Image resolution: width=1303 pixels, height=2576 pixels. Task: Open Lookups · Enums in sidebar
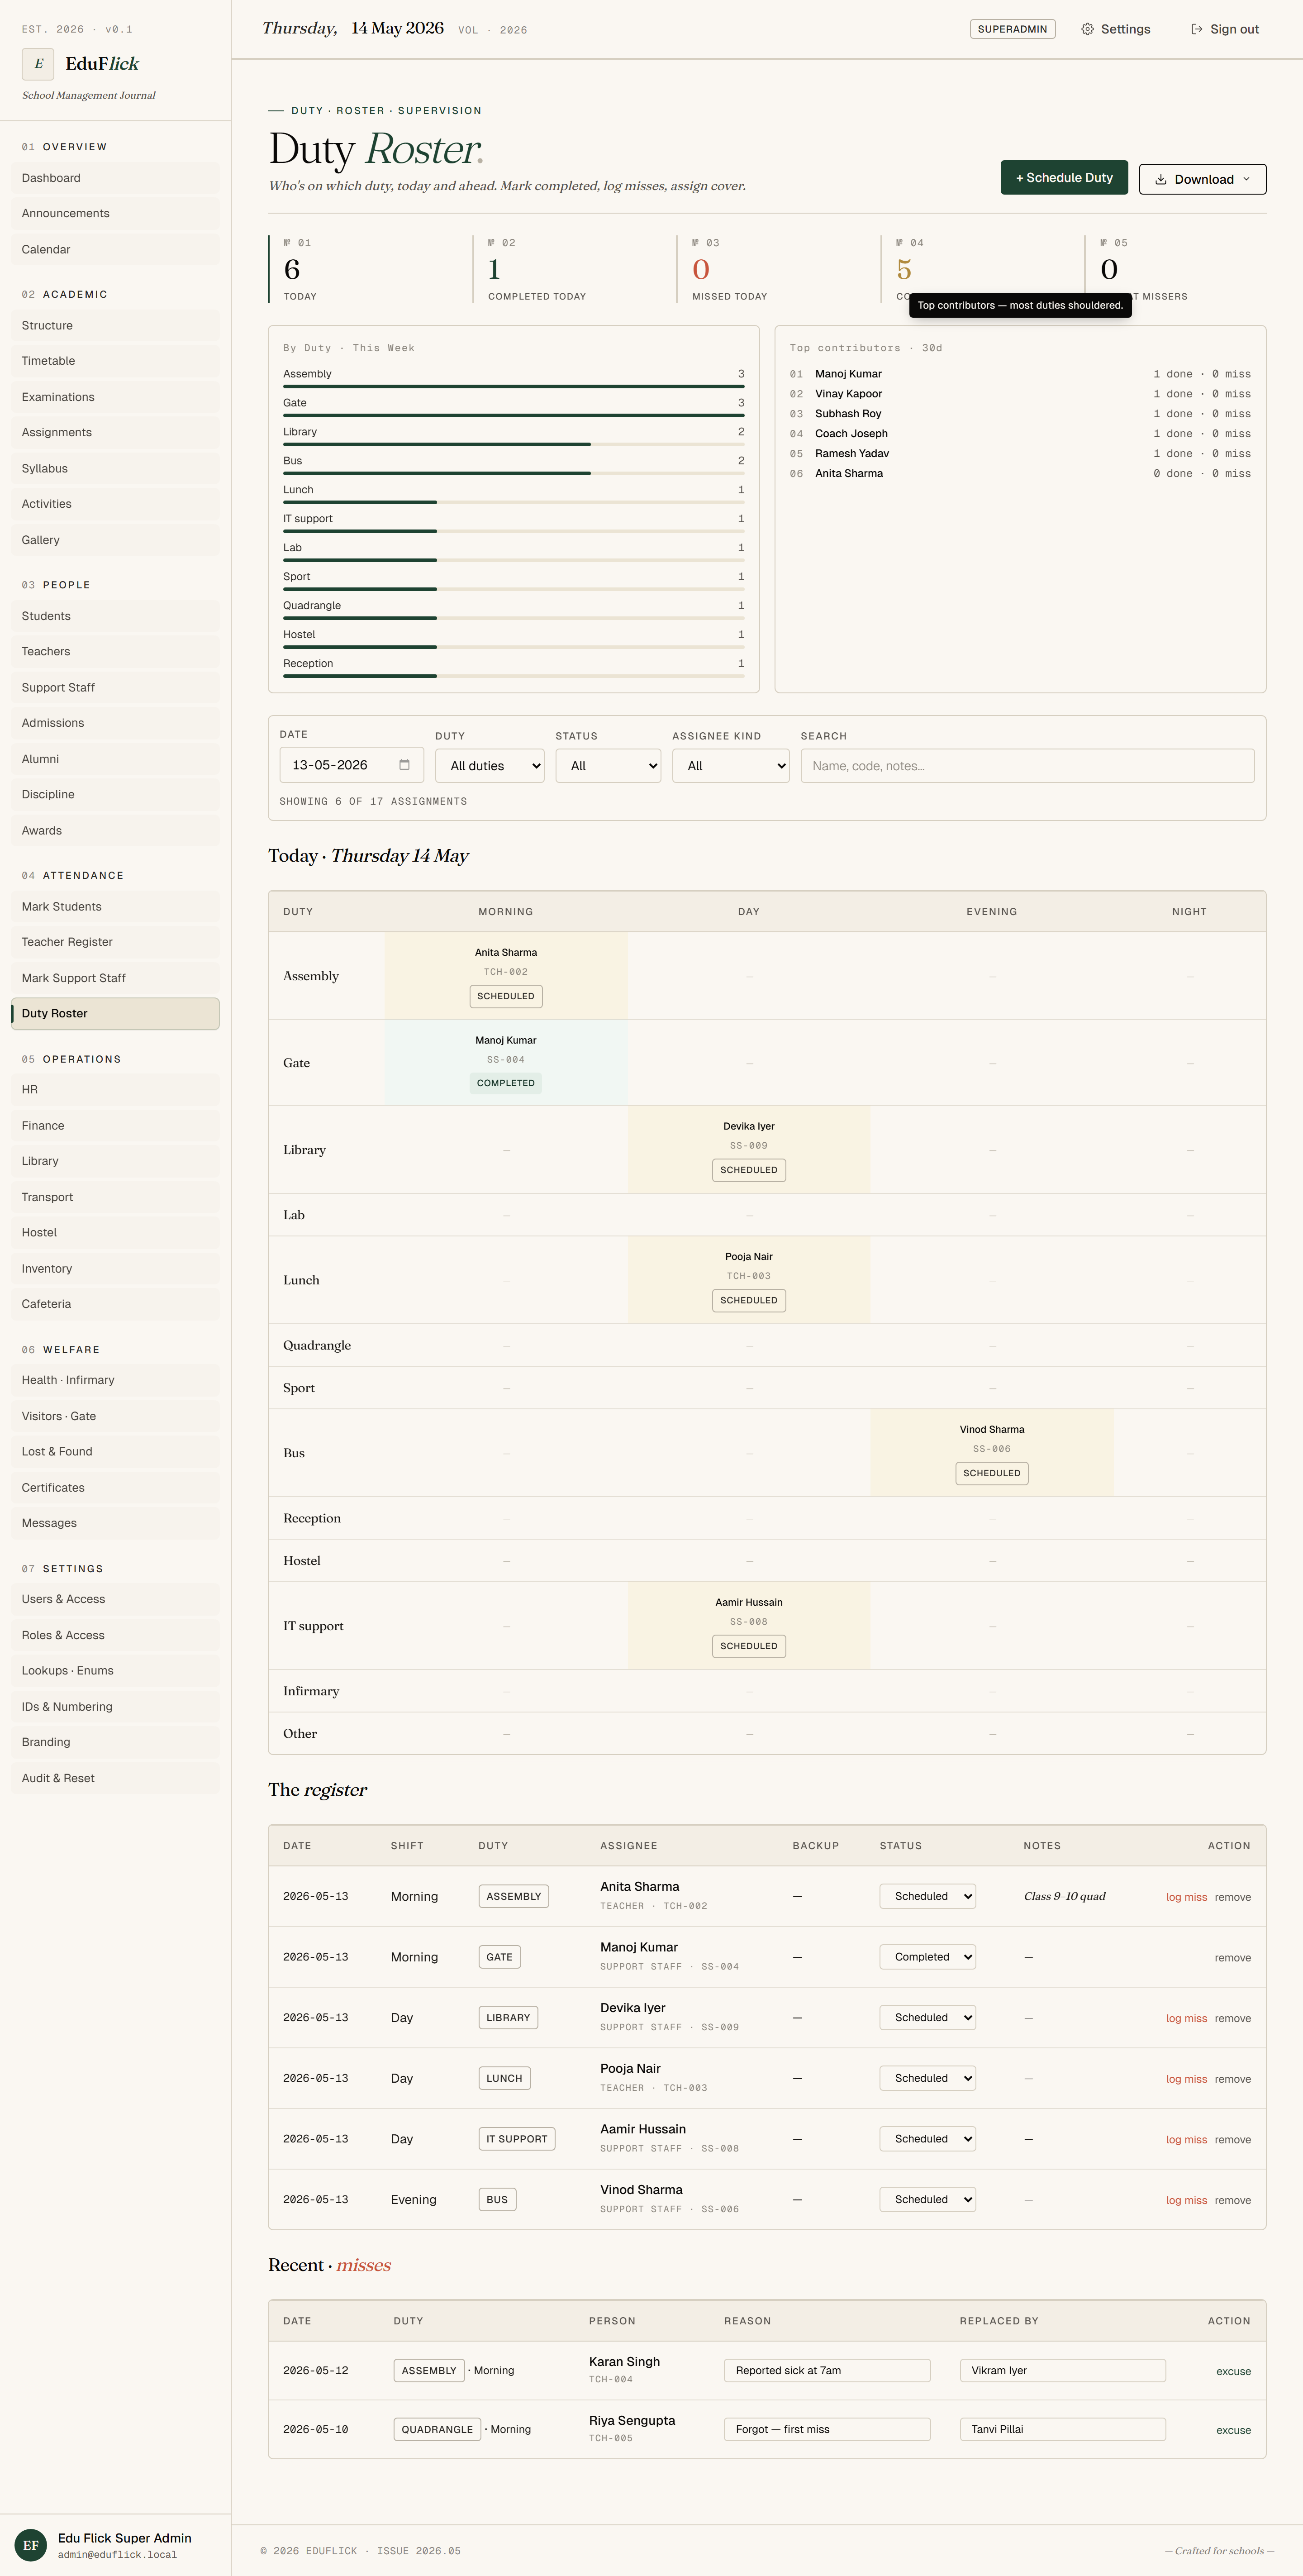click(x=115, y=1671)
